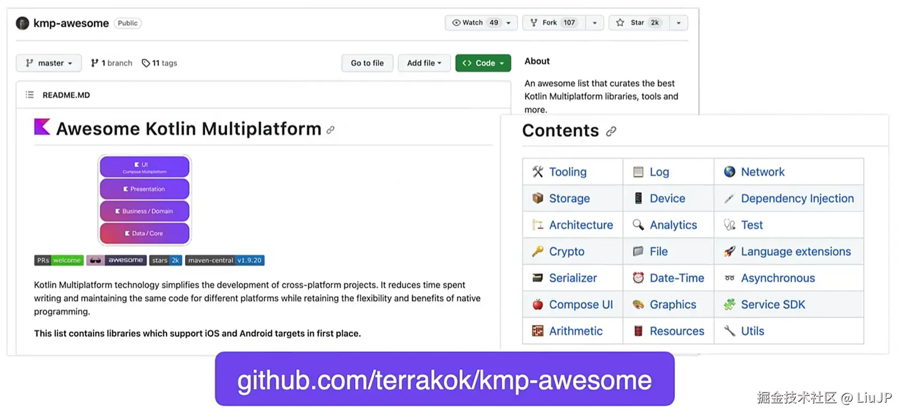
Task: Open the Arithmetic section link
Action: pos(576,331)
